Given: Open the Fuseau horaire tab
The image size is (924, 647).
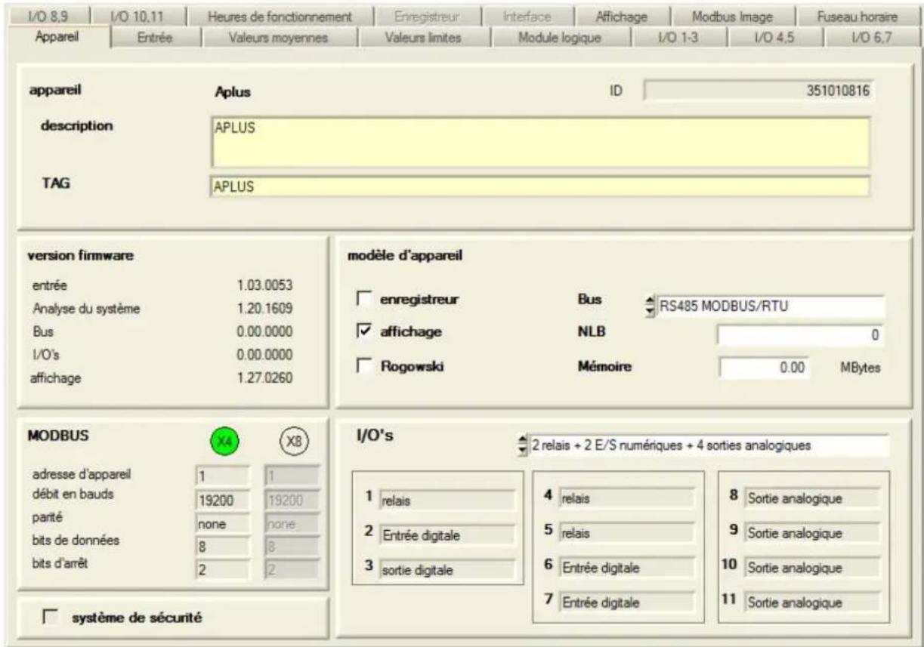Looking at the screenshot, I should point(857,16).
